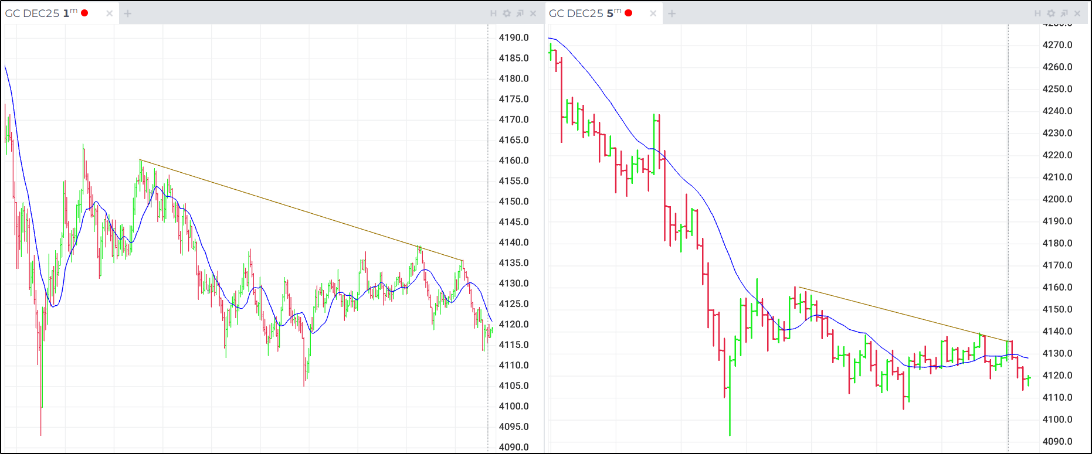Screen dimensions: 1092x454
Task: Open settings gear of 5m chart panel
Action: 1051,13
